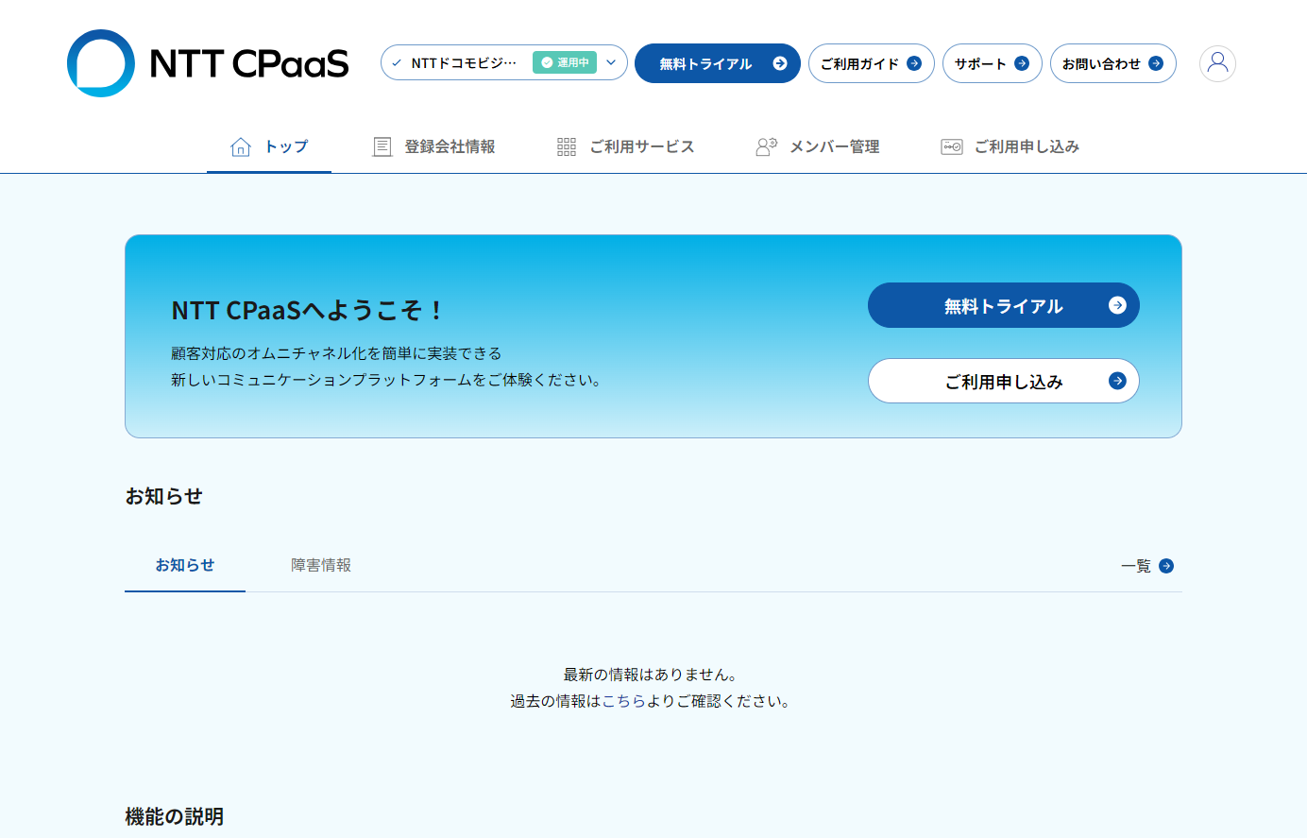This screenshot has width=1307, height=838.
Task: Click the checkmark icon in company selector
Action: (397, 63)
